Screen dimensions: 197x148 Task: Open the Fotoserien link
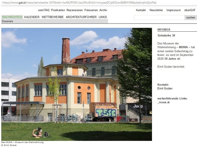91,10
